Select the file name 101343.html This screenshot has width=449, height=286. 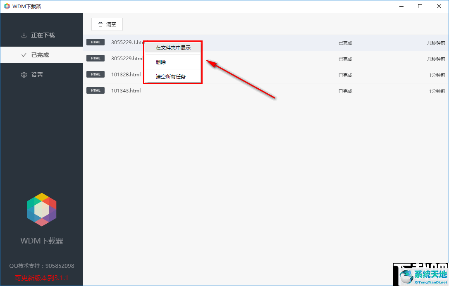pos(126,90)
